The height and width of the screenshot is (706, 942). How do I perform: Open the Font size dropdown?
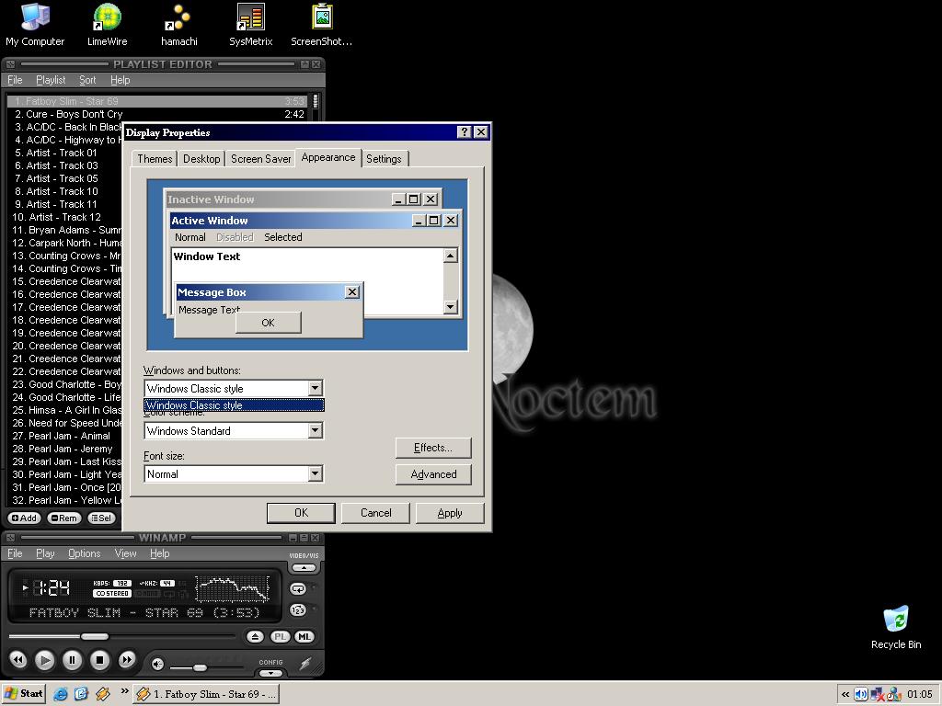click(315, 473)
